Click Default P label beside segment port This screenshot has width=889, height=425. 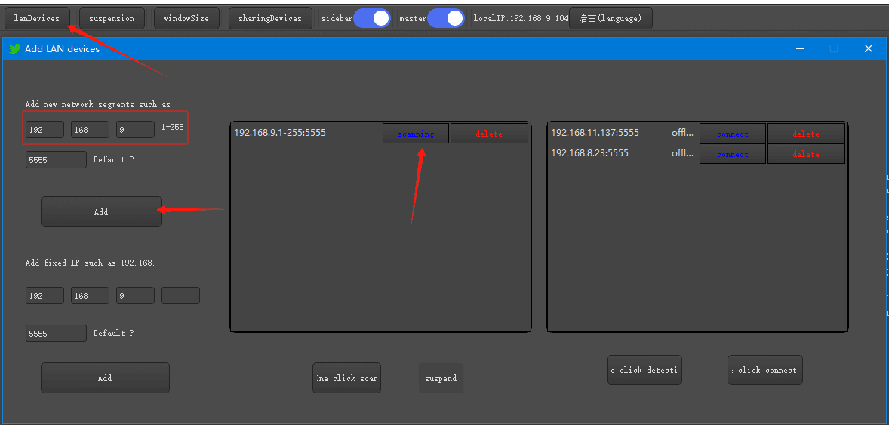(x=113, y=159)
